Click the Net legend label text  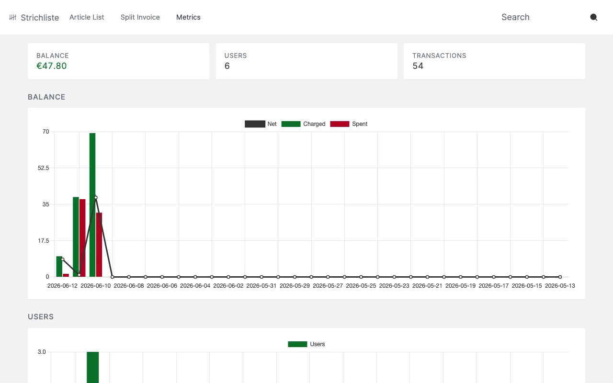[x=272, y=124]
